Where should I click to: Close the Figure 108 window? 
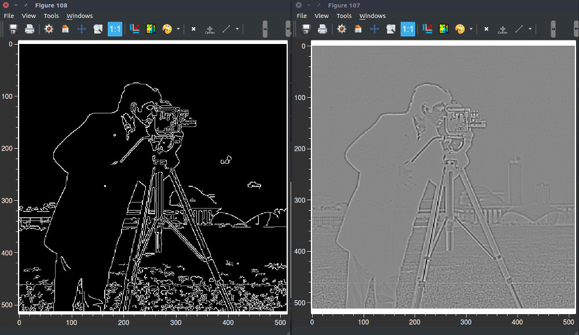(x=6, y=5)
